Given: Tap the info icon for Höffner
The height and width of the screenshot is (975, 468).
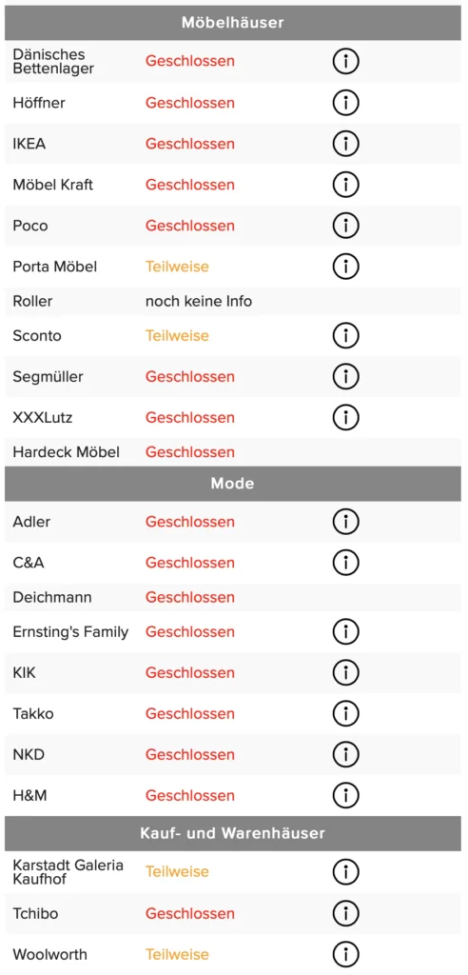Looking at the screenshot, I should (x=345, y=103).
